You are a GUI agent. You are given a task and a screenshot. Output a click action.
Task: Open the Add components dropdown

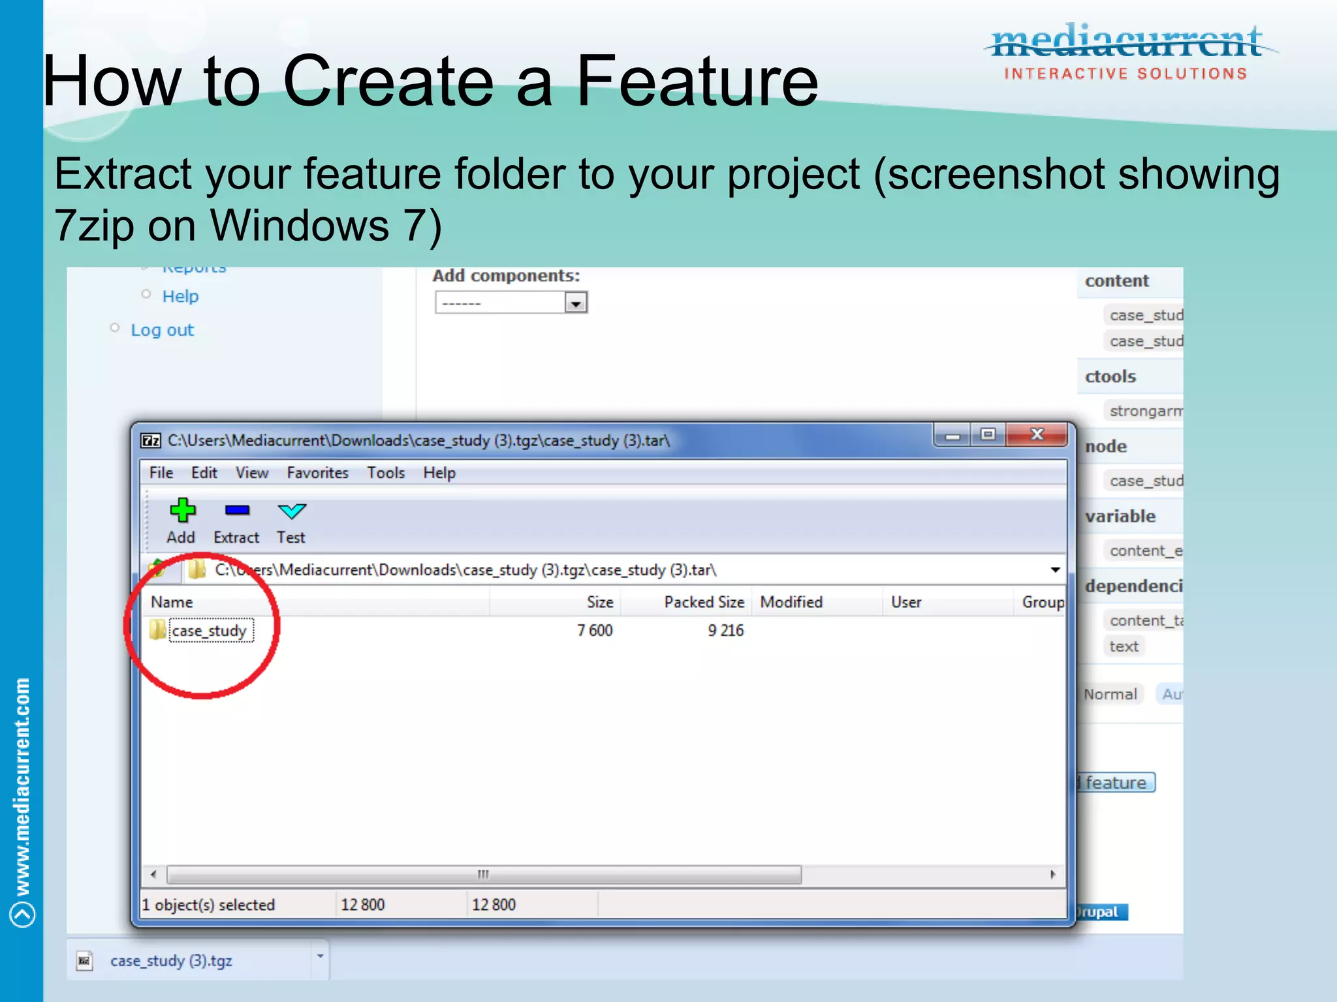tap(511, 303)
